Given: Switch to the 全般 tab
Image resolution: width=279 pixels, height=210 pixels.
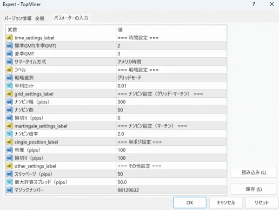Looking at the screenshot, I should pyautogui.click(x=40, y=19).
